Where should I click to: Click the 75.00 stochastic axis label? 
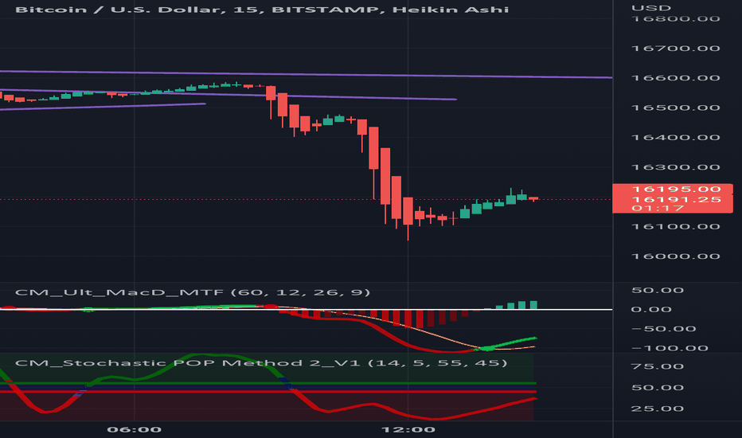[658, 366]
